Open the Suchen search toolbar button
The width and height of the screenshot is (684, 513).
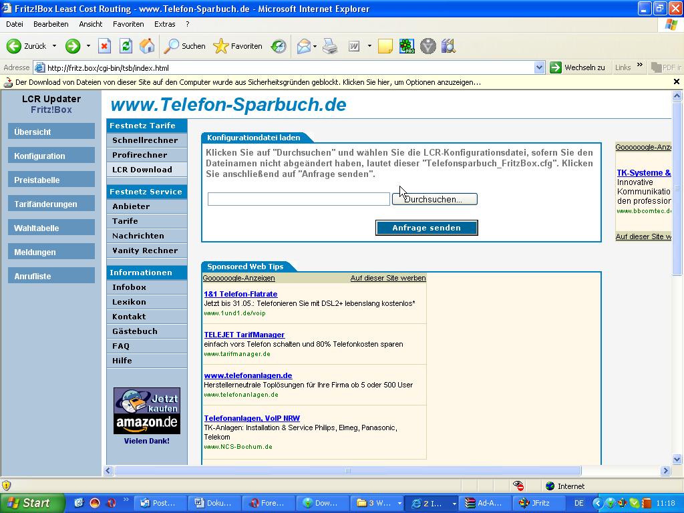click(x=184, y=46)
